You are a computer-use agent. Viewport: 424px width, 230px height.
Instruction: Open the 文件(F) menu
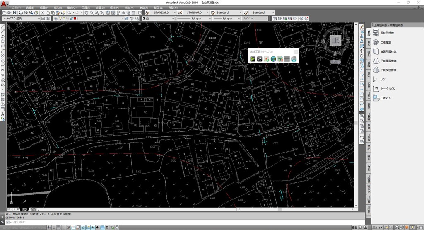click(x=17, y=7)
